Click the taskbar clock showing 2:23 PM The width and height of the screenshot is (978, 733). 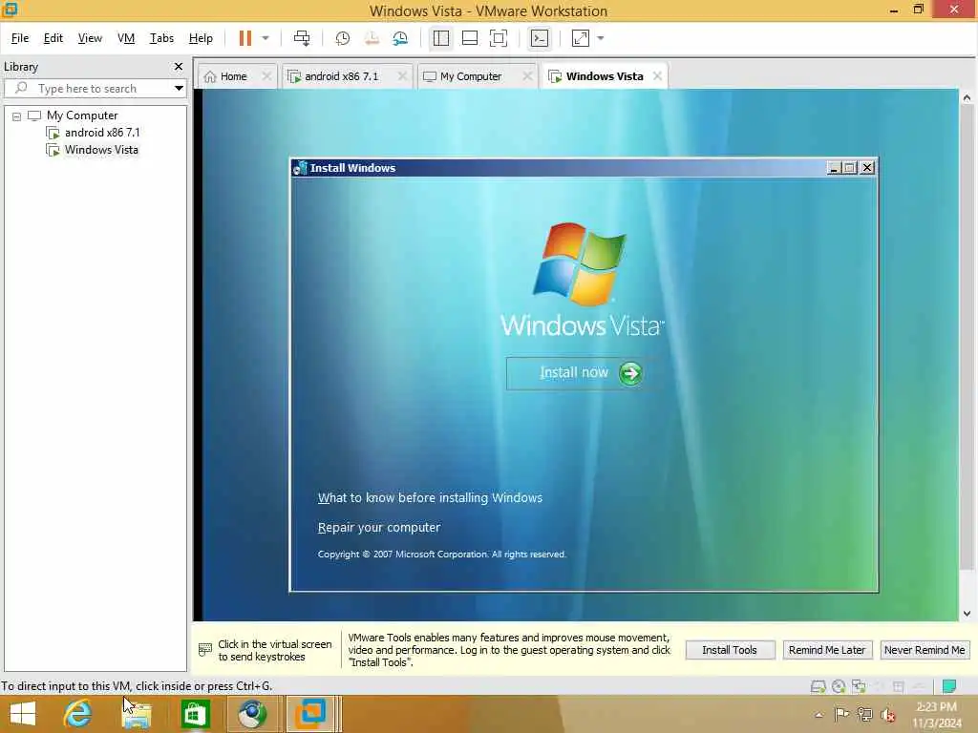click(936, 714)
